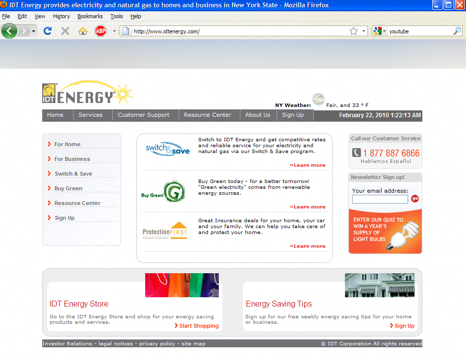Image resolution: width=466 pixels, height=362 pixels.
Task: Follow the Start Shopping link
Action: coord(197,326)
